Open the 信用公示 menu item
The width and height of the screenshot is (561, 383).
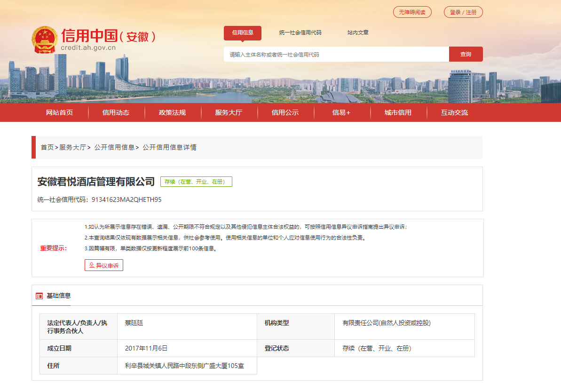coord(285,112)
